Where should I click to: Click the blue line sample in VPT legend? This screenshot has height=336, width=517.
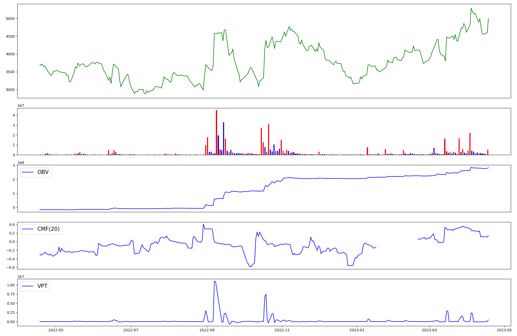(x=28, y=286)
